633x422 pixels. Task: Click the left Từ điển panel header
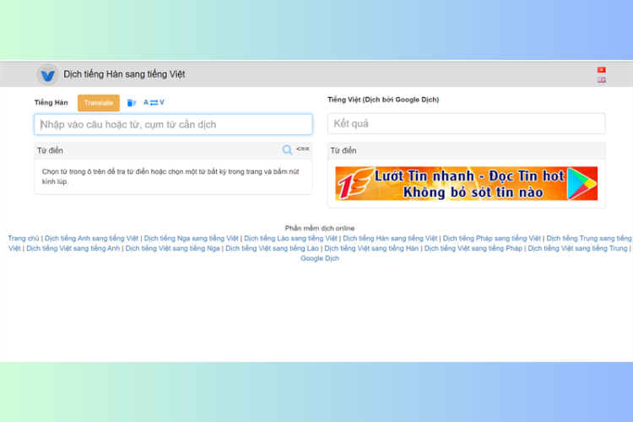[173, 150]
